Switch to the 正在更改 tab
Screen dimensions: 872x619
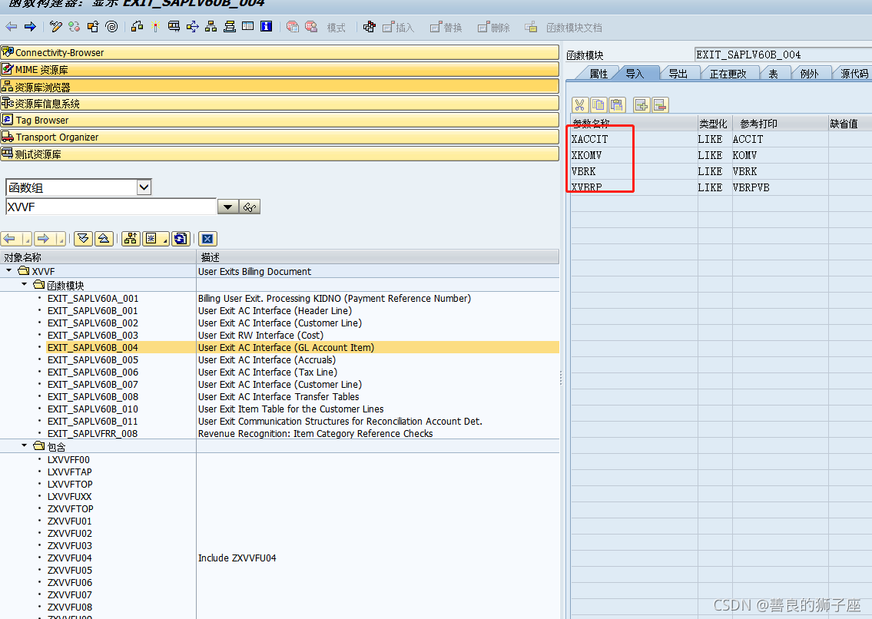pyautogui.click(x=728, y=74)
